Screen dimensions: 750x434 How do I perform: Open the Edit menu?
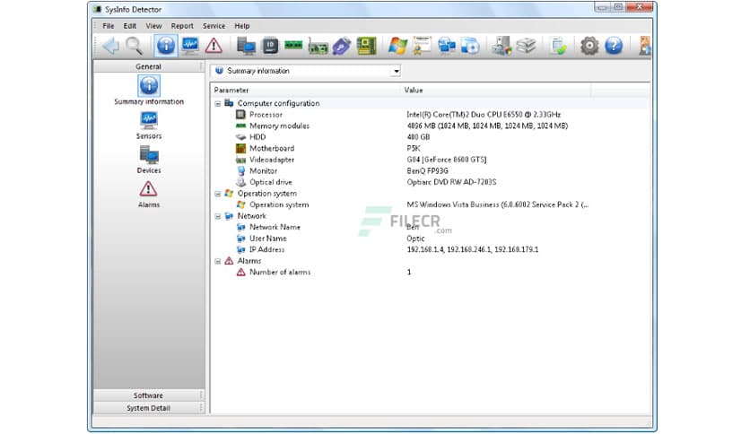[129, 26]
